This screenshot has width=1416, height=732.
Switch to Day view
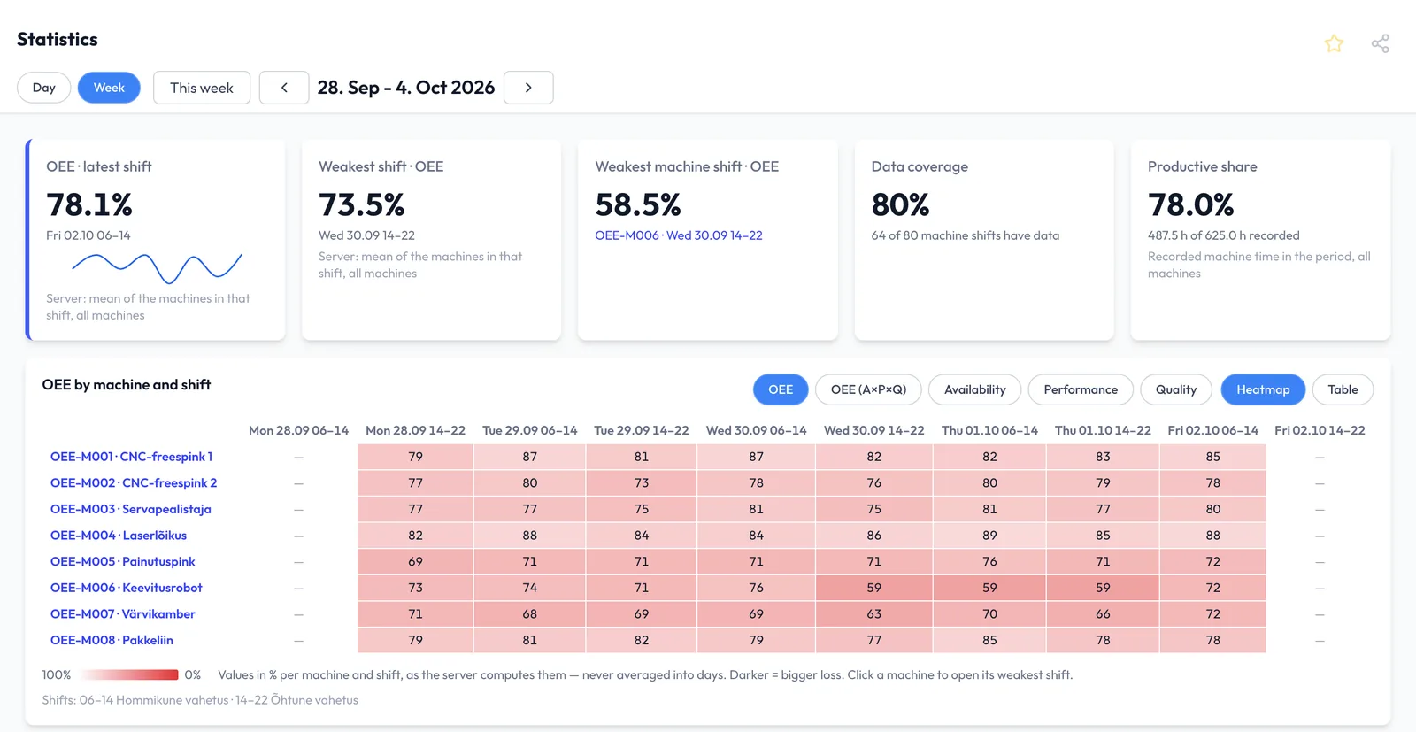pyautogui.click(x=44, y=88)
